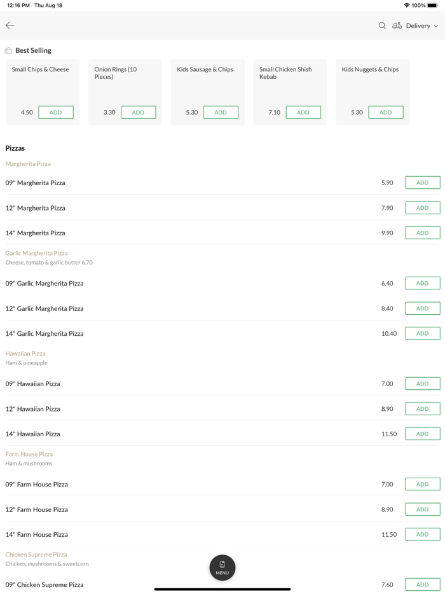Add Small Chicken Shish Kebab
This screenshot has height=594, width=445.
pyautogui.click(x=303, y=113)
